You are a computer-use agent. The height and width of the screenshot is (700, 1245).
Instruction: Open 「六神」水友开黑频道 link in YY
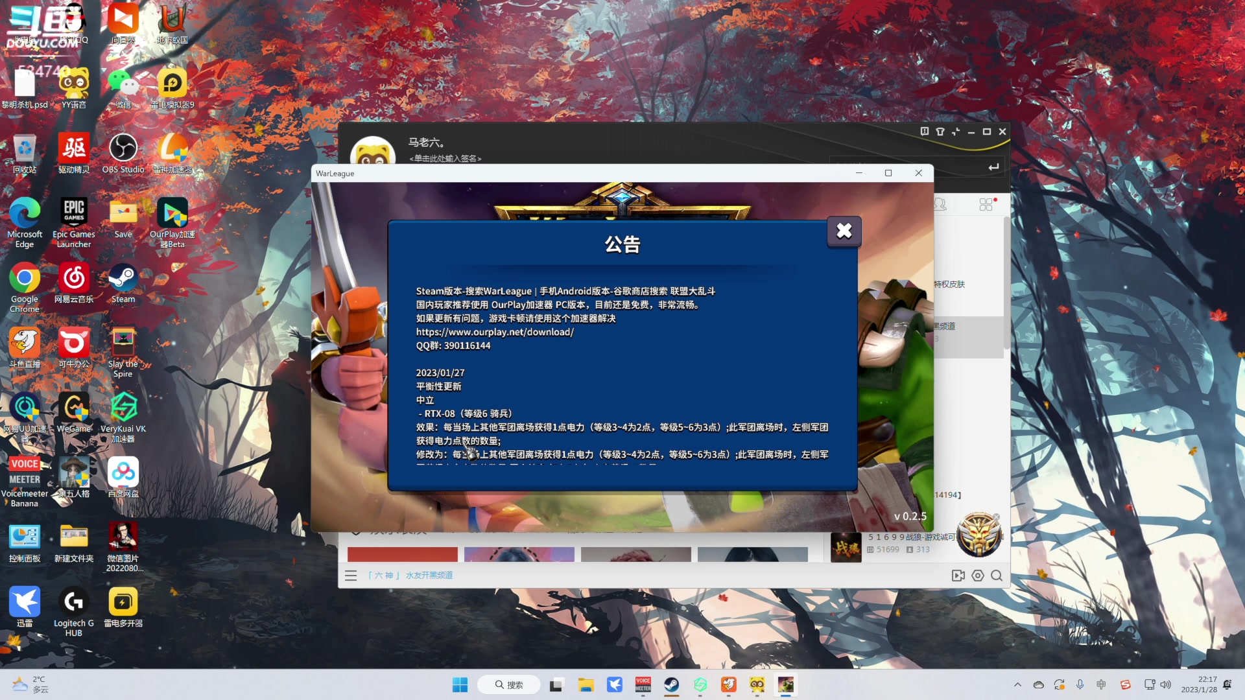410,576
